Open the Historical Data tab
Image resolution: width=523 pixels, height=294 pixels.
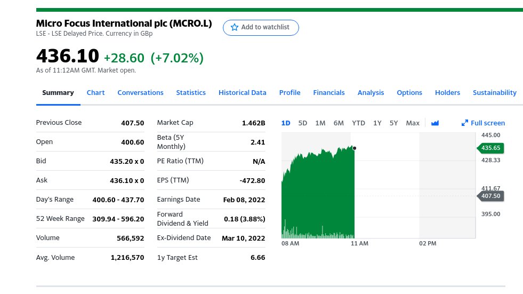pos(243,93)
